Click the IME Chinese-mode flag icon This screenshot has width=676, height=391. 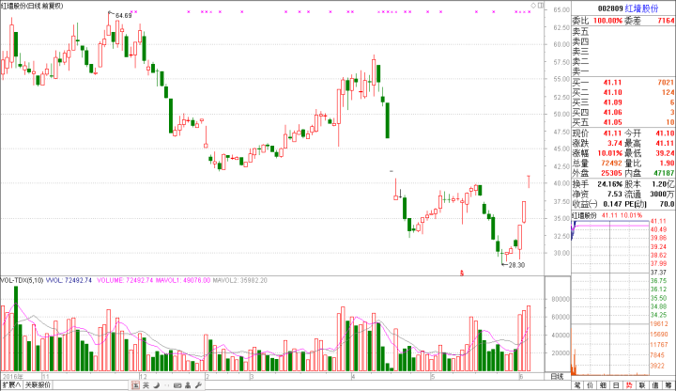(x=135, y=385)
